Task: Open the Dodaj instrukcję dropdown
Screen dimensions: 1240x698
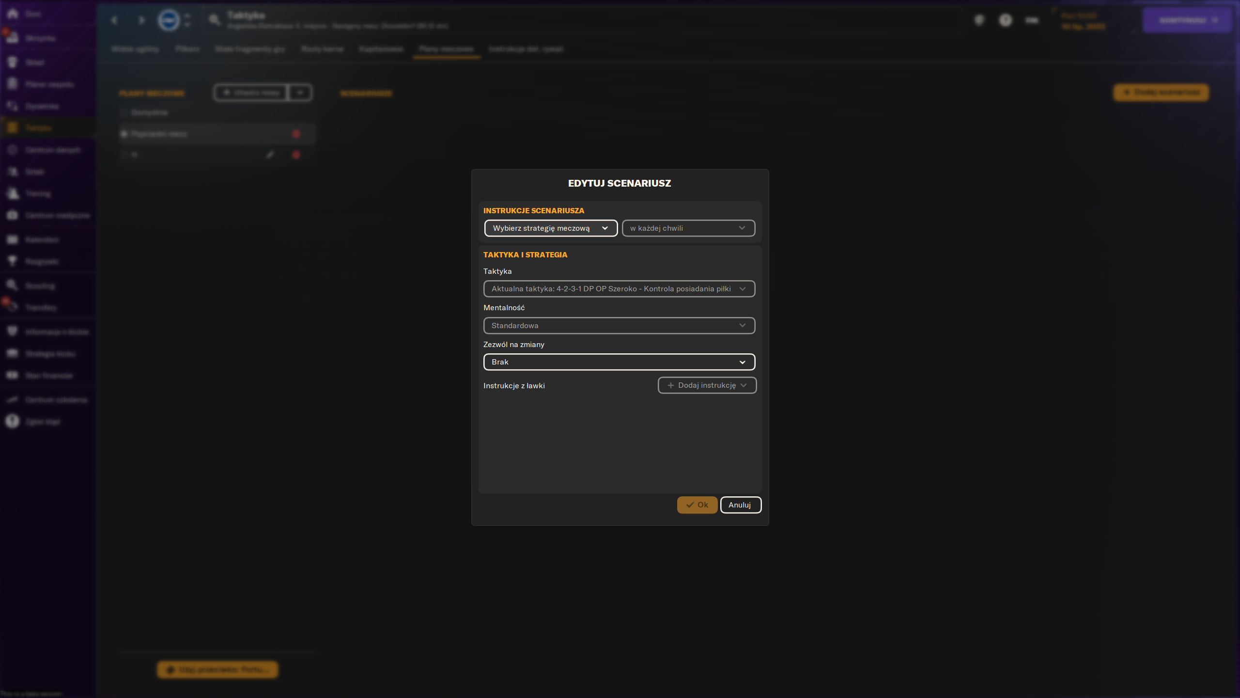Action: (707, 385)
